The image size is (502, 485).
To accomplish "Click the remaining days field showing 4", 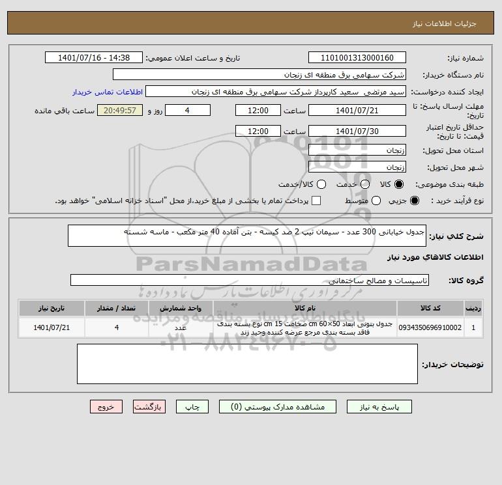I will 188,110.
